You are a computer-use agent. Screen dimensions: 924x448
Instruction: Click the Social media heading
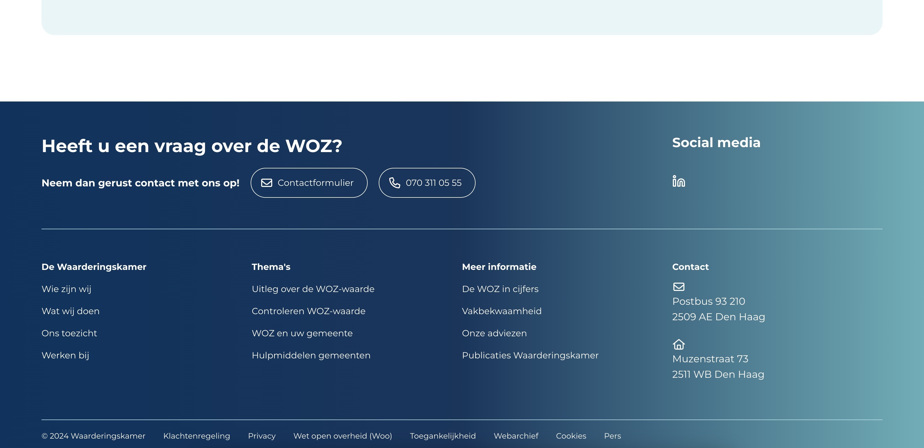pos(716,143)
